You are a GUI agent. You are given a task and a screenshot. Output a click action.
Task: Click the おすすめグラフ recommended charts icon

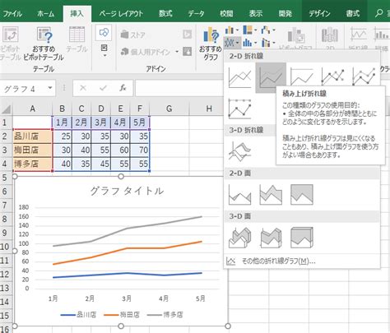click(211, 44)
